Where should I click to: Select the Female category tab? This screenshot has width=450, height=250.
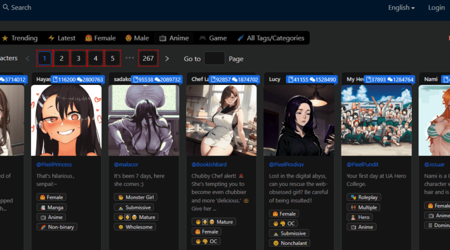(101, 38)
